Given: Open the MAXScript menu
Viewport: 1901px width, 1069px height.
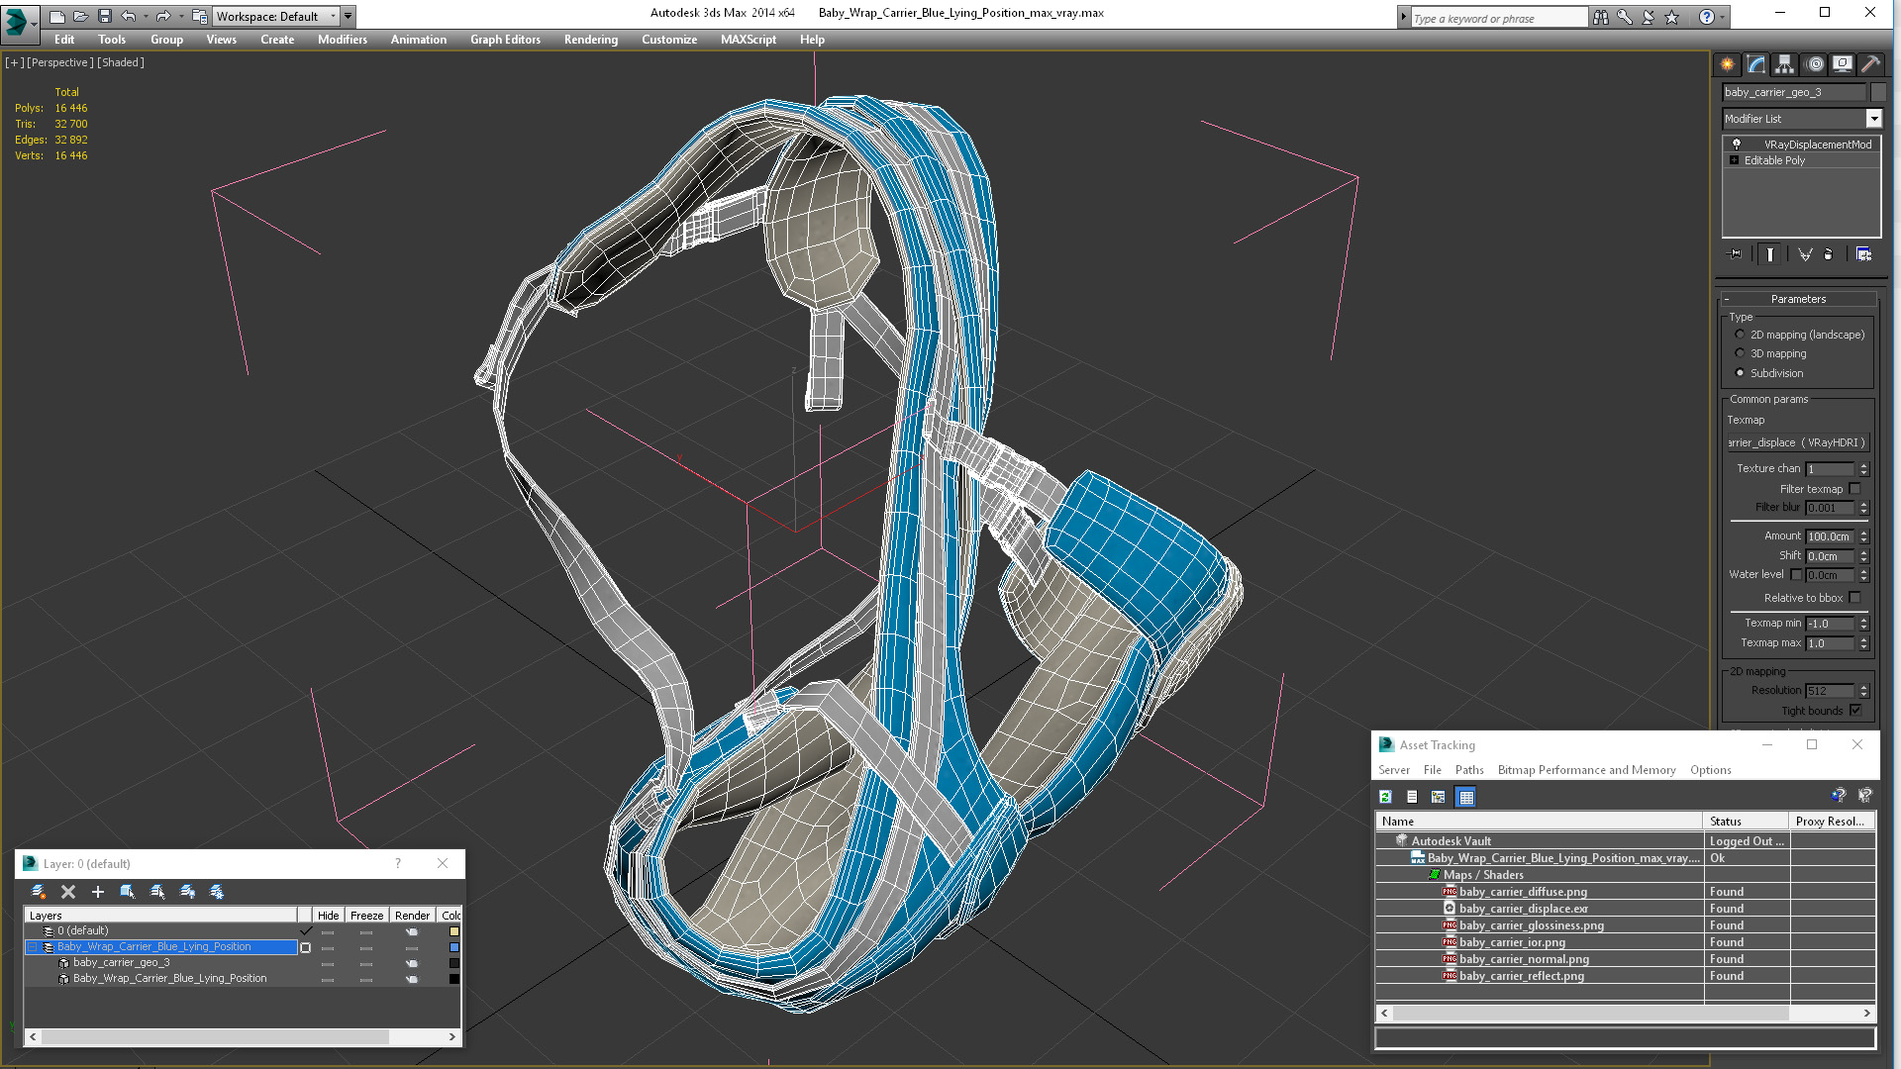Looking at the screenshot, I should 749,40.
